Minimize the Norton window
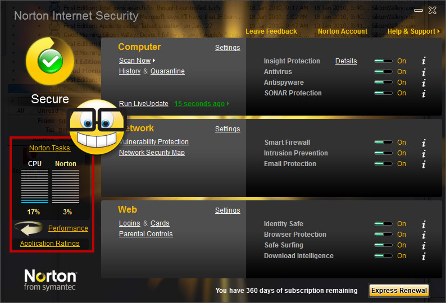 click(x=418, y=11)
